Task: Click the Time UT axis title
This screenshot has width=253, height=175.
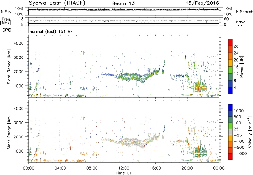Action: 124,173
